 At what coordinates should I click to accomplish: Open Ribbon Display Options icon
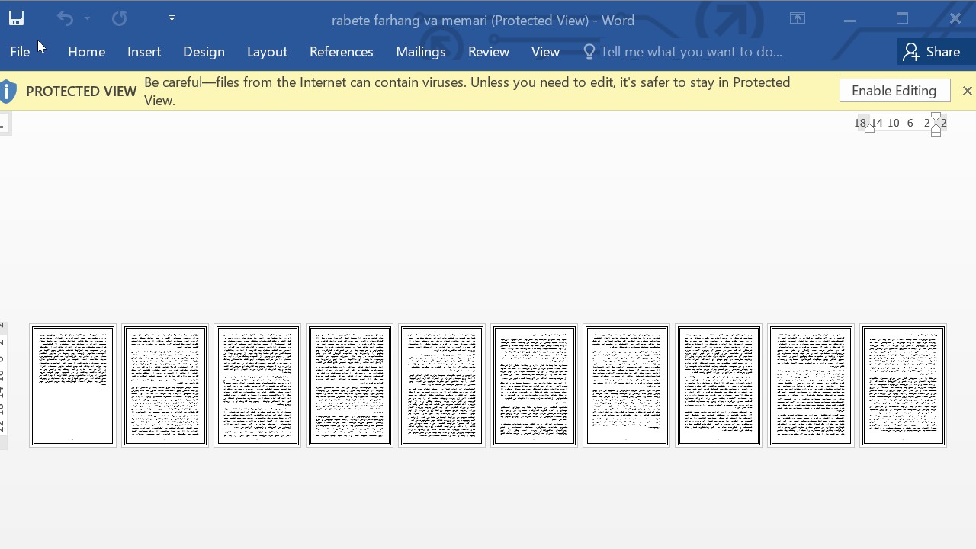[x=798, y=18]
